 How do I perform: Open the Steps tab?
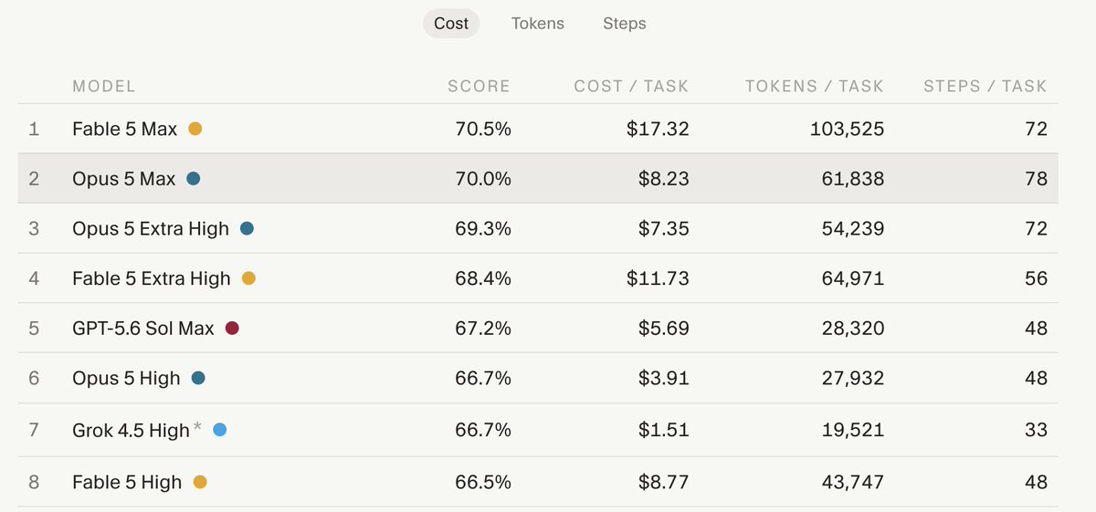click(x=625, y=24)
